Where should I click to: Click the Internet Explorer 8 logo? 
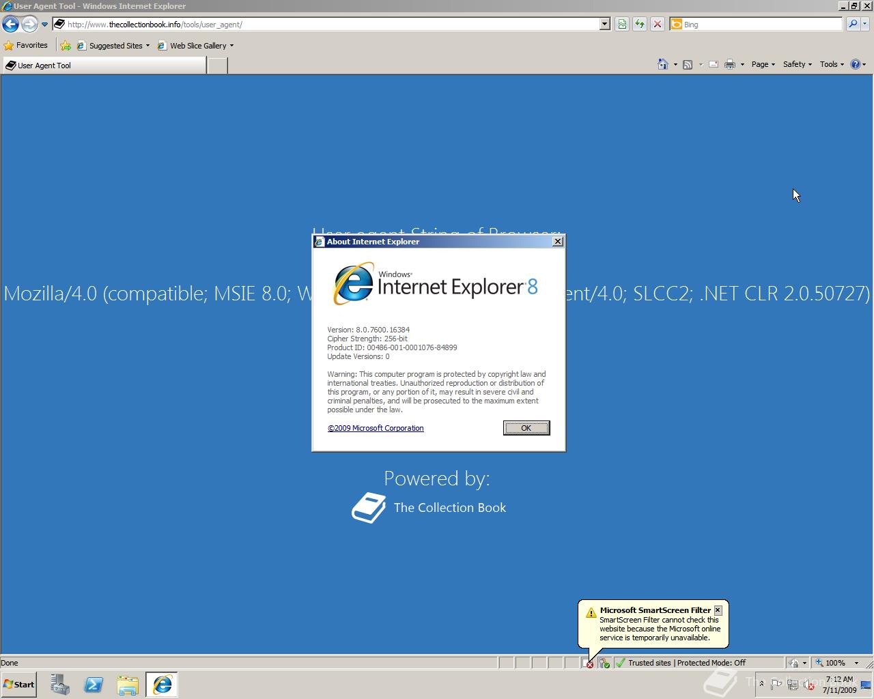coord(436,284)
